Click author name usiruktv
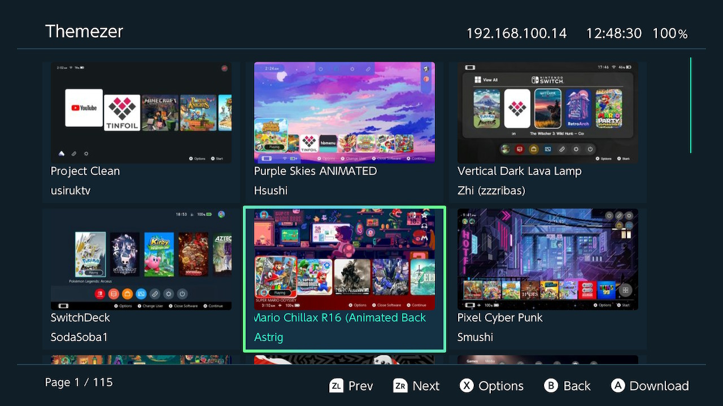The height and width of the screenshot is (406, 723). 71,191
